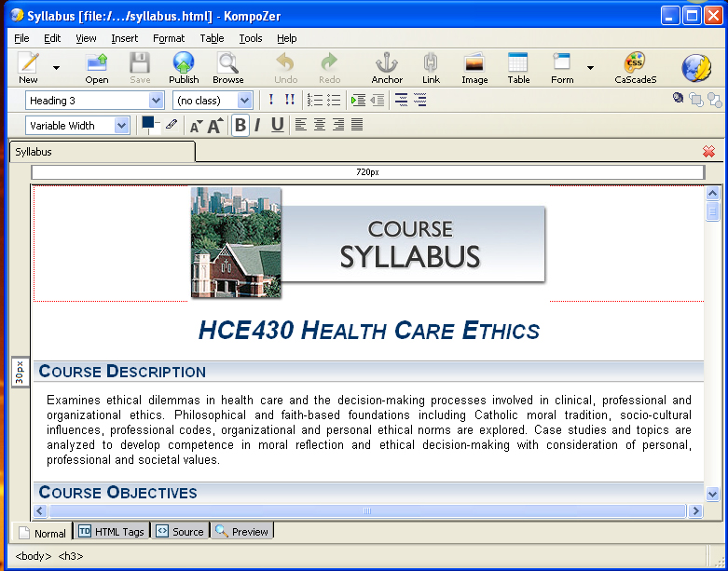This screenshot has height=571, width=728.
Task: Increase font size with larger A
Action: [215, 125]
